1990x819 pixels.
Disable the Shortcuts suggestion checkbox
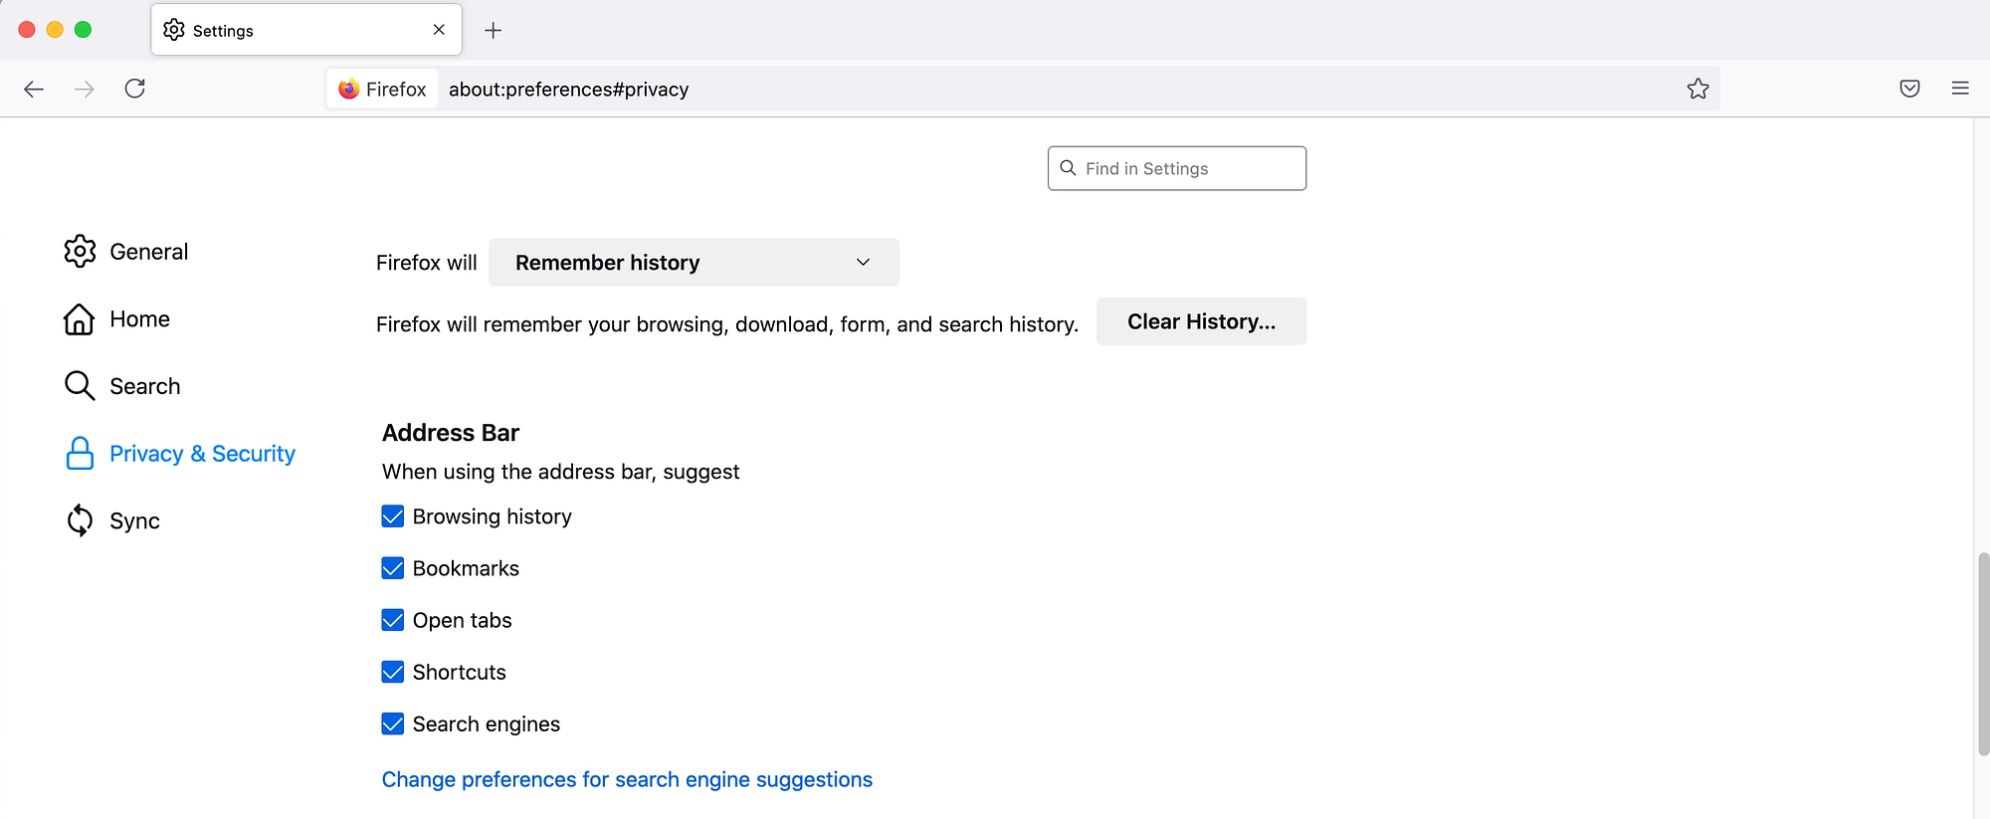(393, 672)
